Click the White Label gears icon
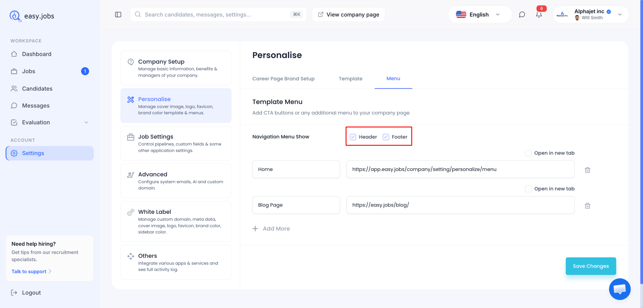 pos(131,212)
